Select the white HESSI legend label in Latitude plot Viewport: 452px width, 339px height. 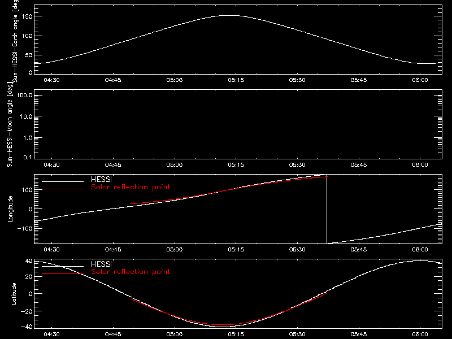click(x=101, y=264)
